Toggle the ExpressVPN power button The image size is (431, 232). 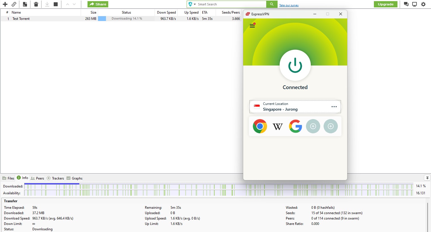[295, 66]
